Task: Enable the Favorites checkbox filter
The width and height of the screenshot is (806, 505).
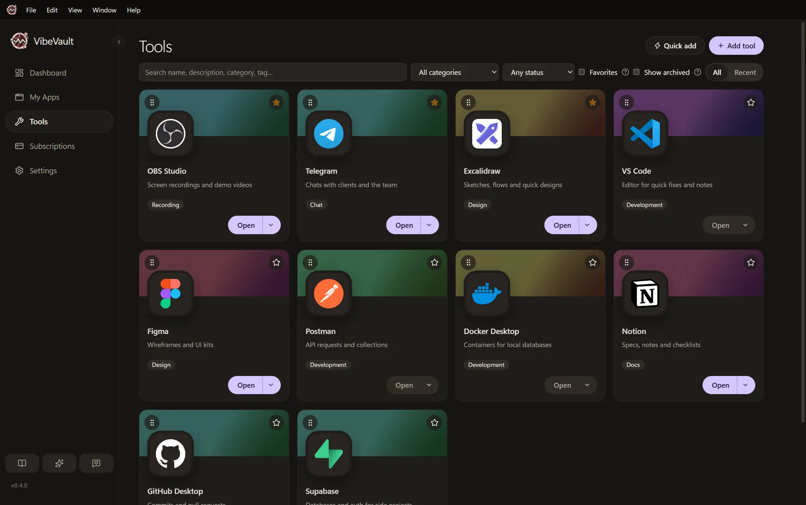Action: point(582,72)
